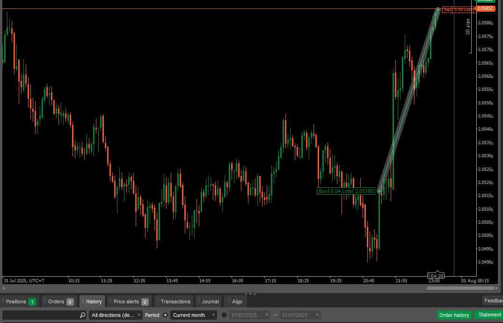Screen dimensions: 503x323
Task: Click the Price alerts count badge 0
Action: coord(145,302)
